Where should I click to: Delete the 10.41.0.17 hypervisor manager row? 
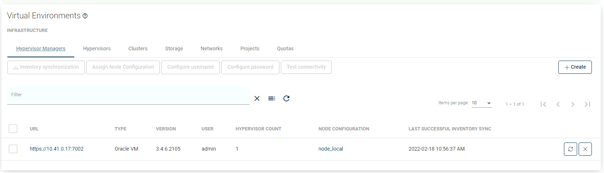tap(585, 149)
